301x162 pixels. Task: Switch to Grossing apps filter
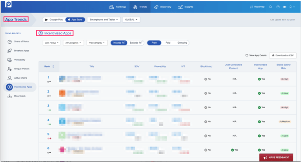(182, 43)
